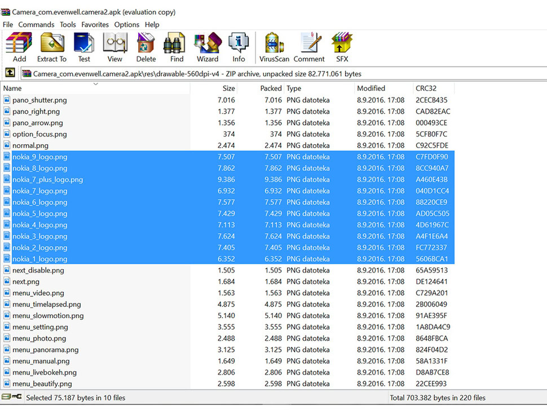Open the Commands menu
This screenshot has width=547, height=410.
click(x=36, y=25)
